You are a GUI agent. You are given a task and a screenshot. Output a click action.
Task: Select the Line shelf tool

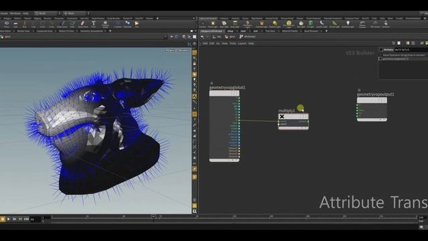tap(33, 25)
